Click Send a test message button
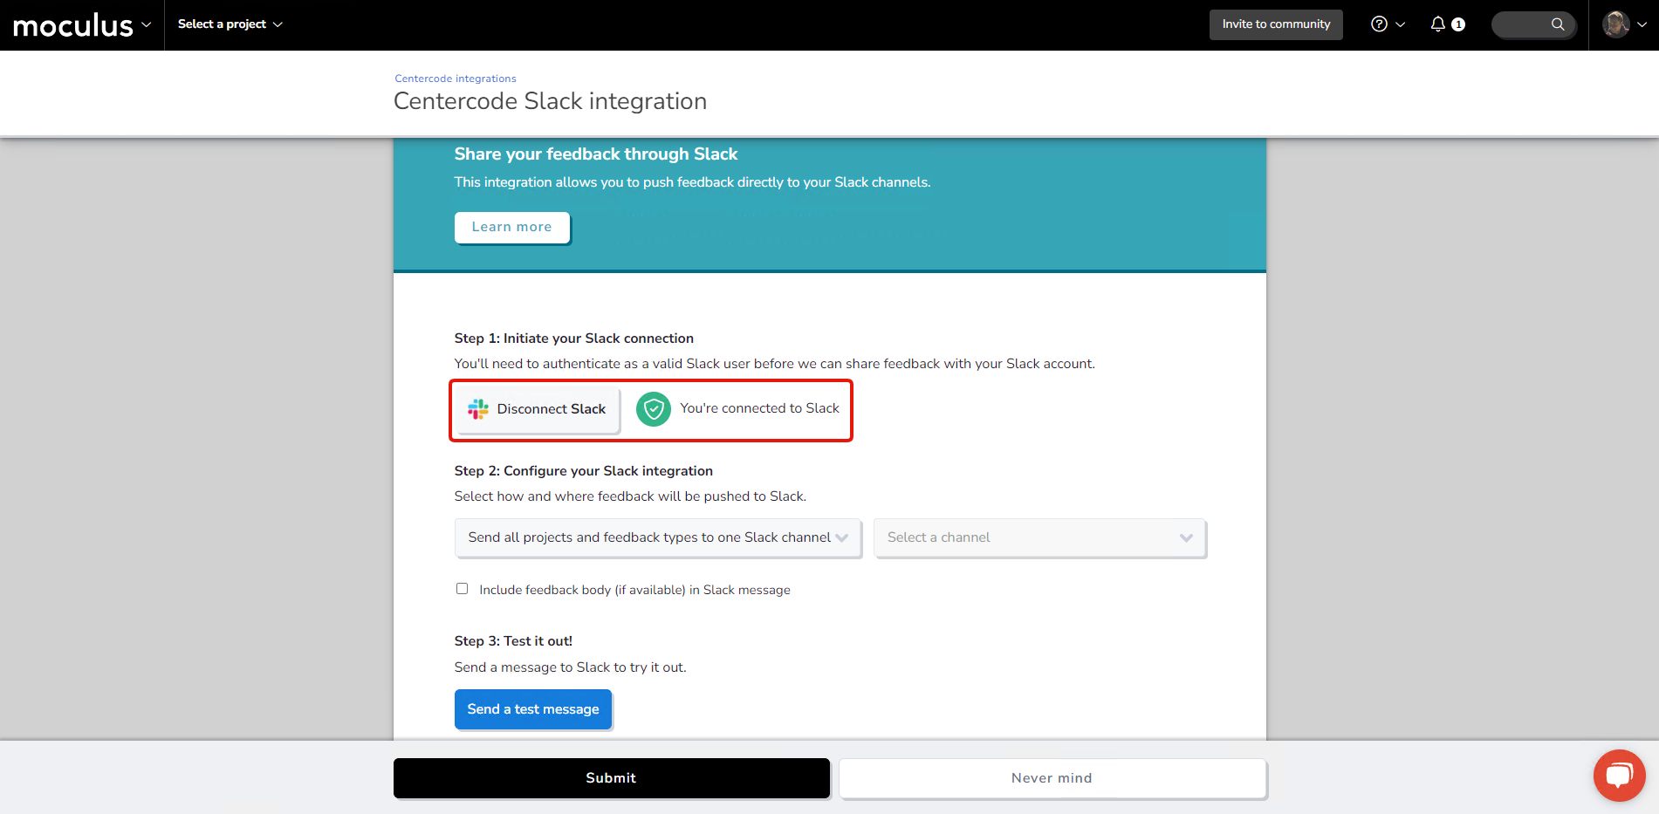 pos(533,709)
